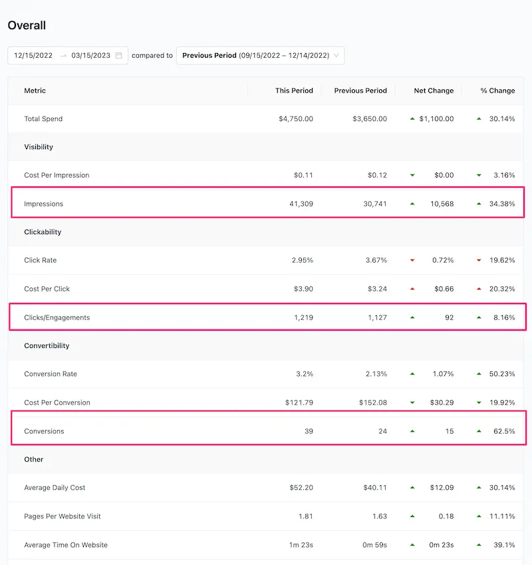Select the Conversions row label
532x565 pixels.
[x=44, y=431]
